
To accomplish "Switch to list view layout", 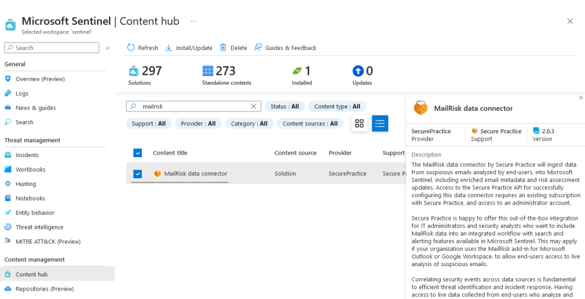I will tap(380, 124).
